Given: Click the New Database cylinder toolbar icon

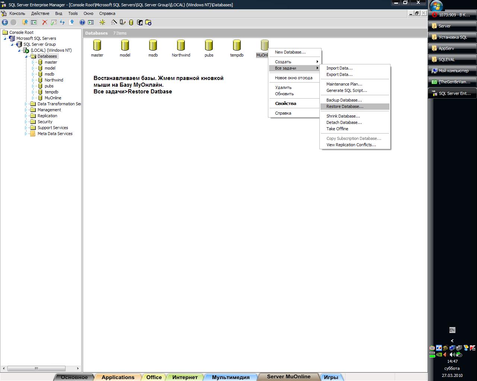Looking at the screenshot, I should 131,22.
